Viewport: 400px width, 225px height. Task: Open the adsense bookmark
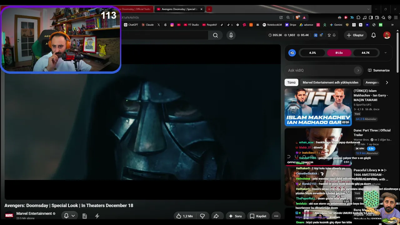coord(306,25)
